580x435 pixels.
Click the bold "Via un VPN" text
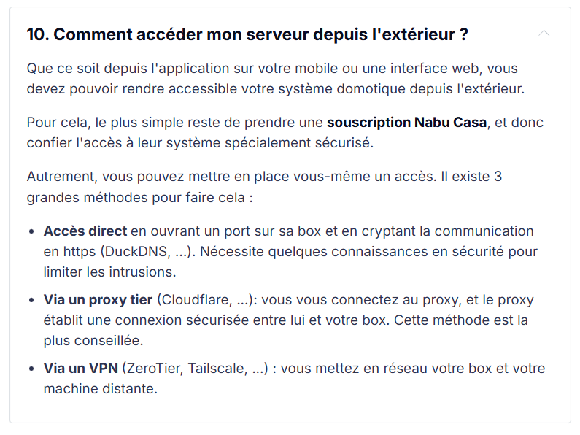click(x=80, y=369)
